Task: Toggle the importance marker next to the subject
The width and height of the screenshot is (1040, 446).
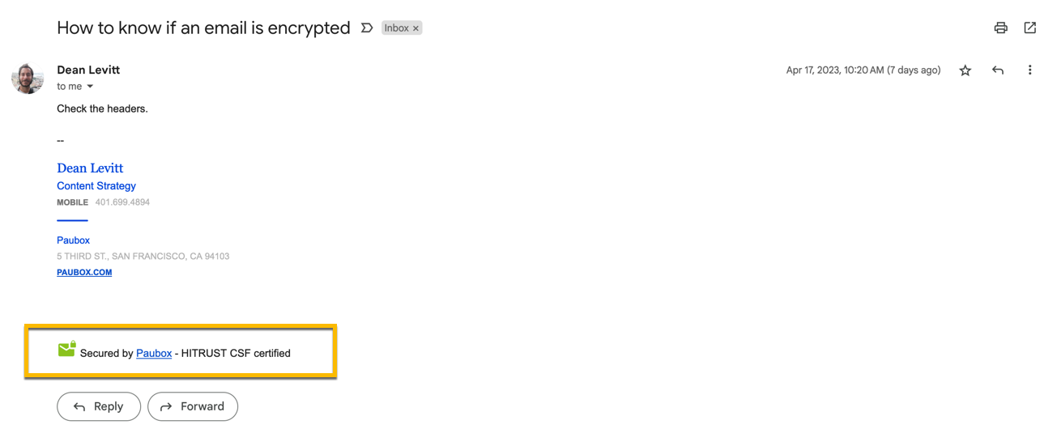Action: coord(367,28)
